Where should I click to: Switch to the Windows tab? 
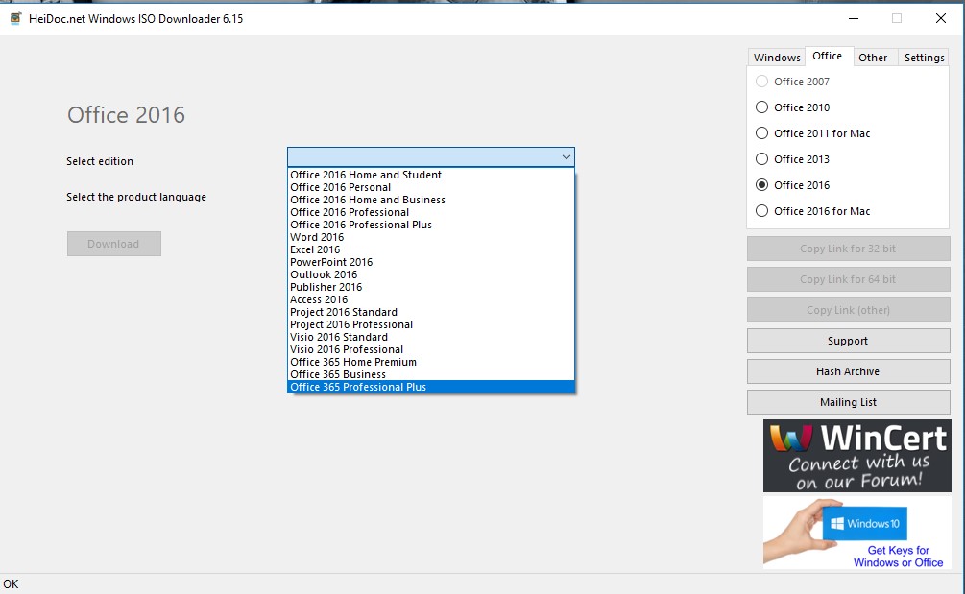[777, 58]
